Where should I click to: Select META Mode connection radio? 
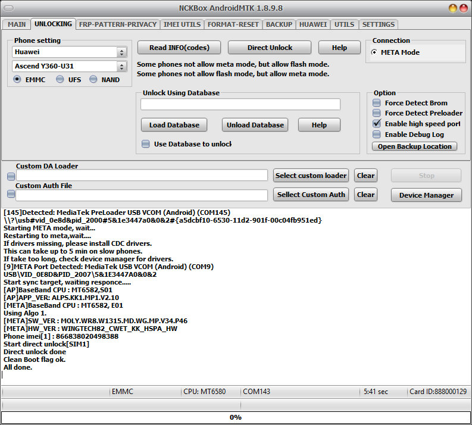tap(374, 52)
